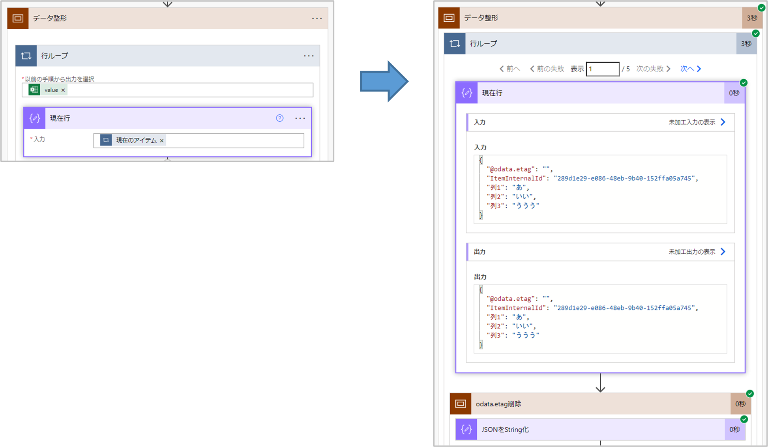Open 行ループ ellipsis options menu
Viewport: 768px width, 447px height.
coord(309,56)
